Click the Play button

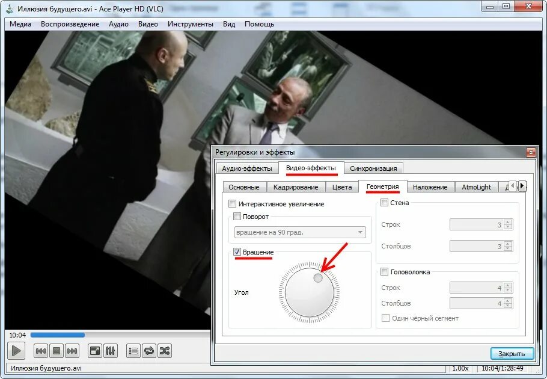16,351
